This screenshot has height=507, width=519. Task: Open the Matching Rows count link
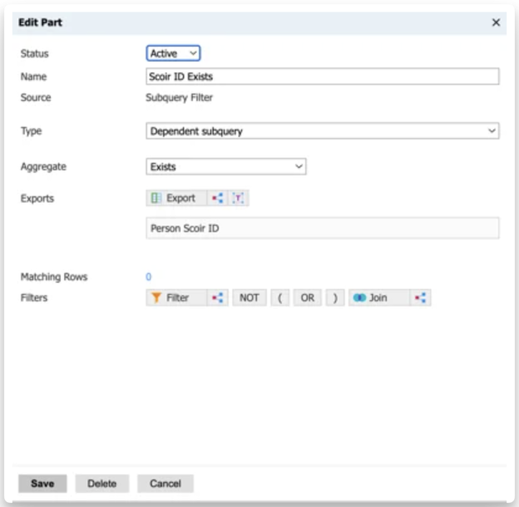point(148,277)
